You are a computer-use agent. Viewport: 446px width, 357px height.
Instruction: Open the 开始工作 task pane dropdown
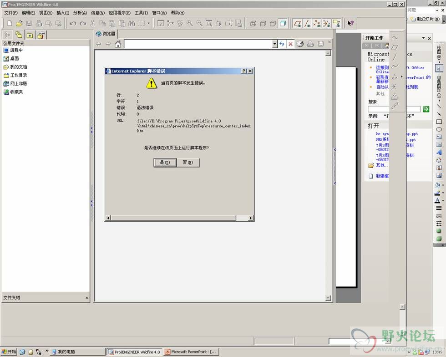424,38
